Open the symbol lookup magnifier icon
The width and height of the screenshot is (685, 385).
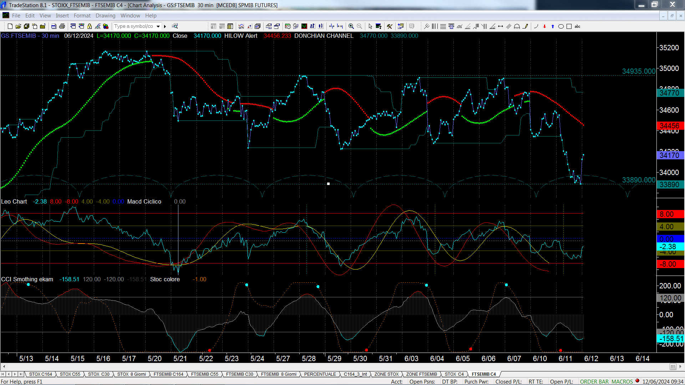175,26
